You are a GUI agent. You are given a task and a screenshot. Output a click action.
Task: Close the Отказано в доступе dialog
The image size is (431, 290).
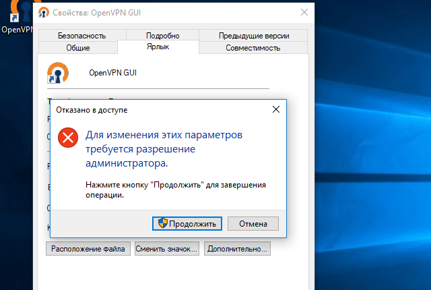click(x=276, y=109)
